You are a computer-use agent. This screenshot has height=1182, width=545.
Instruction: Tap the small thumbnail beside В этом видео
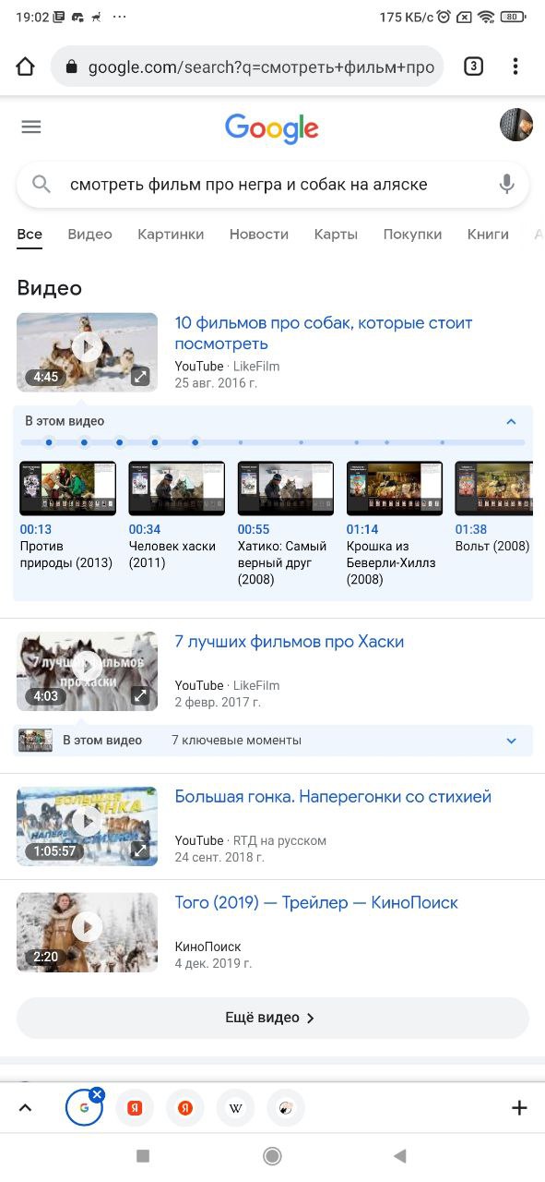pyautogui.click(x=36, y=740)
